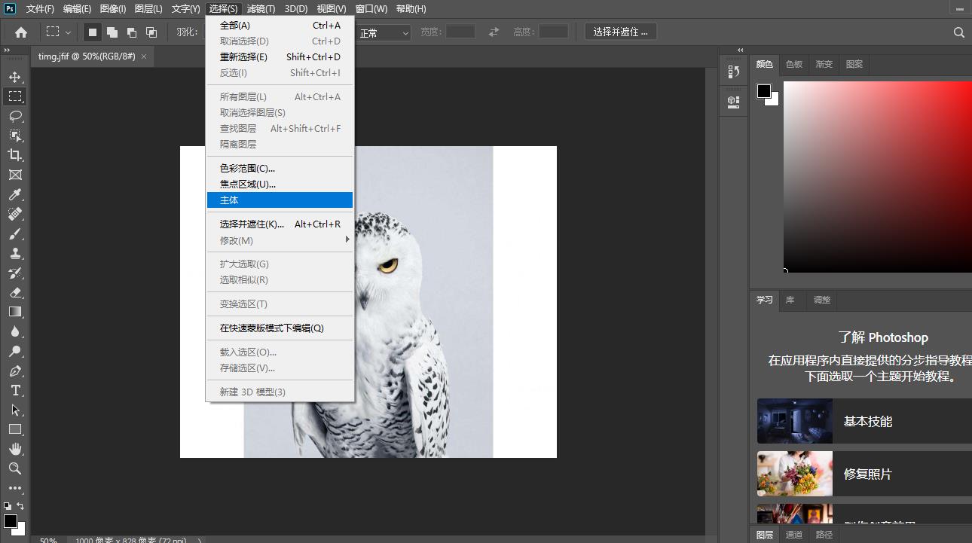Select the Zoom tool
Viewport: 972px width, 543px height.
point(17,468)
